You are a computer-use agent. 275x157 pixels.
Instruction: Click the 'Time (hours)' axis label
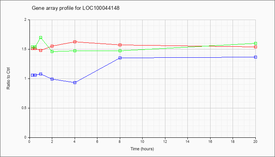coord(142,149)
